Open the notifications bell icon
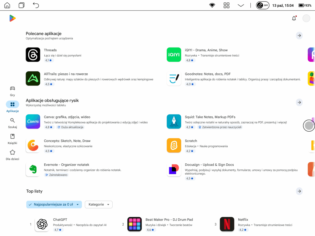 [x=294, y=18]
